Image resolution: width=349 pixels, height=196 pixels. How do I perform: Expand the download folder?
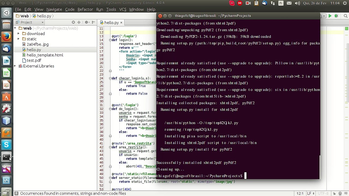click(19, 34)
